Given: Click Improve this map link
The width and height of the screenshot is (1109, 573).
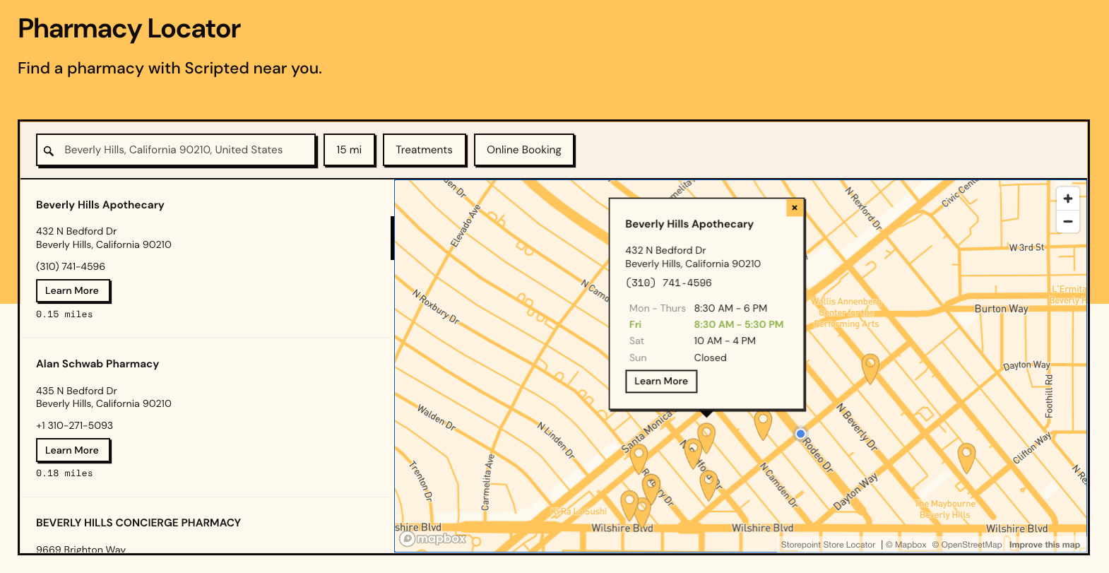Looking at the screenshot, I should pos(1044,545).
